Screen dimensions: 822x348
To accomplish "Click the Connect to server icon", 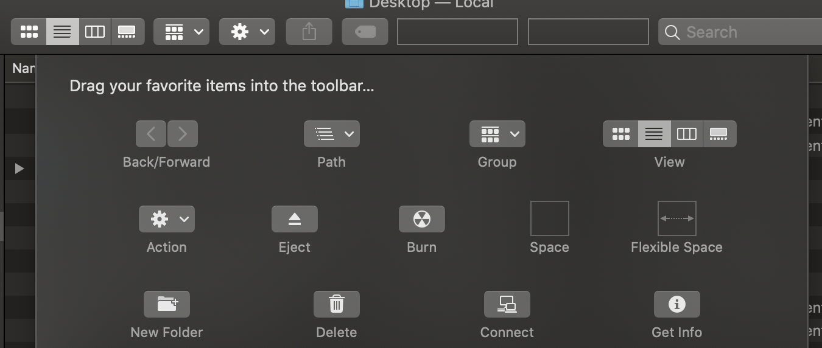I will point(507,304).
